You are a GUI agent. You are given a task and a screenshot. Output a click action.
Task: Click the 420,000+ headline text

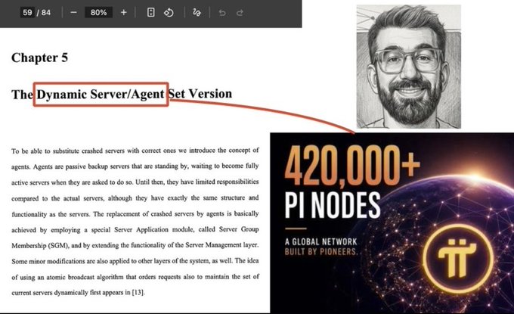click(x=352, y=166)
